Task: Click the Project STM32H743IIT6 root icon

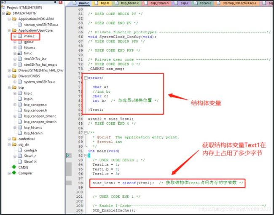Action: tap(3, 7)
